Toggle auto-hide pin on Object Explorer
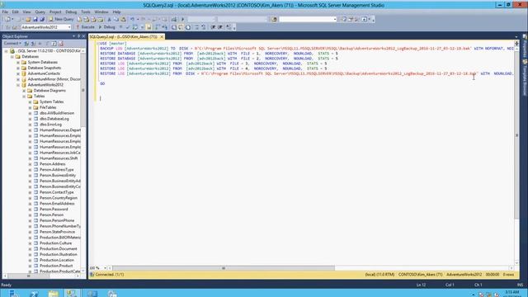Screen dimensions: 528x297 click(79, 36)
